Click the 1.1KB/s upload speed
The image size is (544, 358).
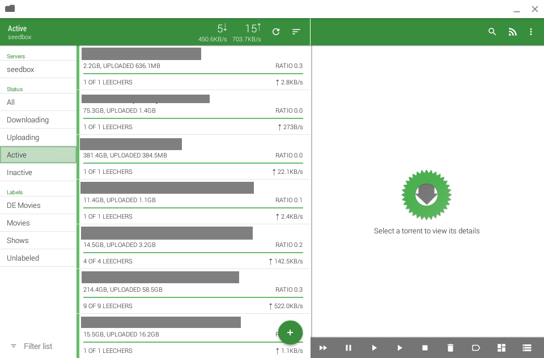290,351
